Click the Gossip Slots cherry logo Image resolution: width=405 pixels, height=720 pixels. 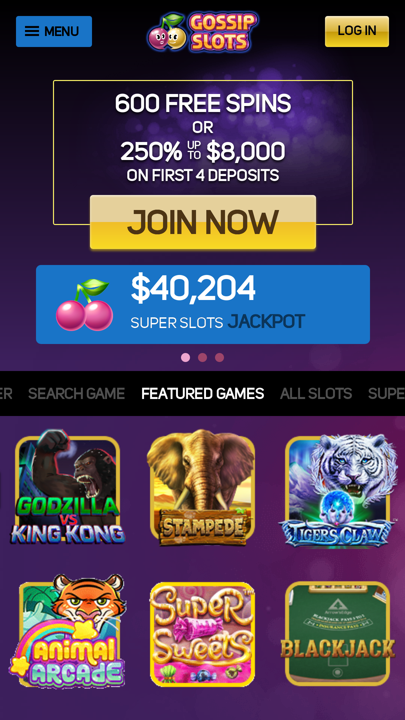pyautogui.click(x=203, y=32)
